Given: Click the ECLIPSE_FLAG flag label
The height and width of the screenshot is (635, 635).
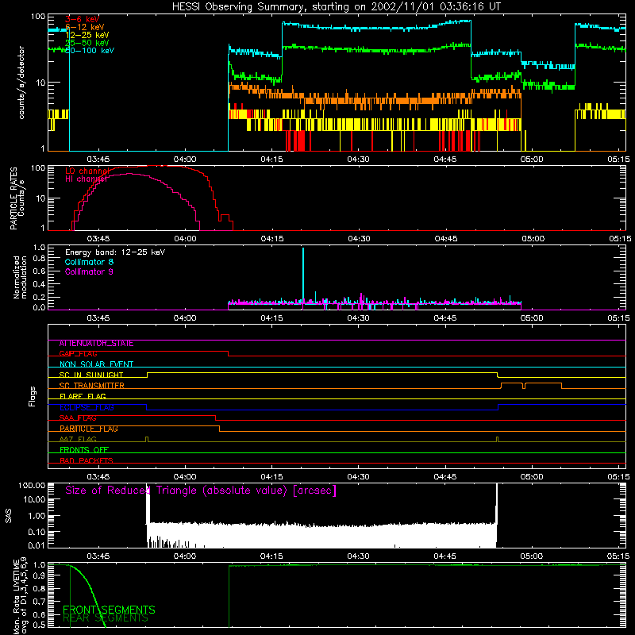Looking at the screenshot, I should click(x=87, y=407).
